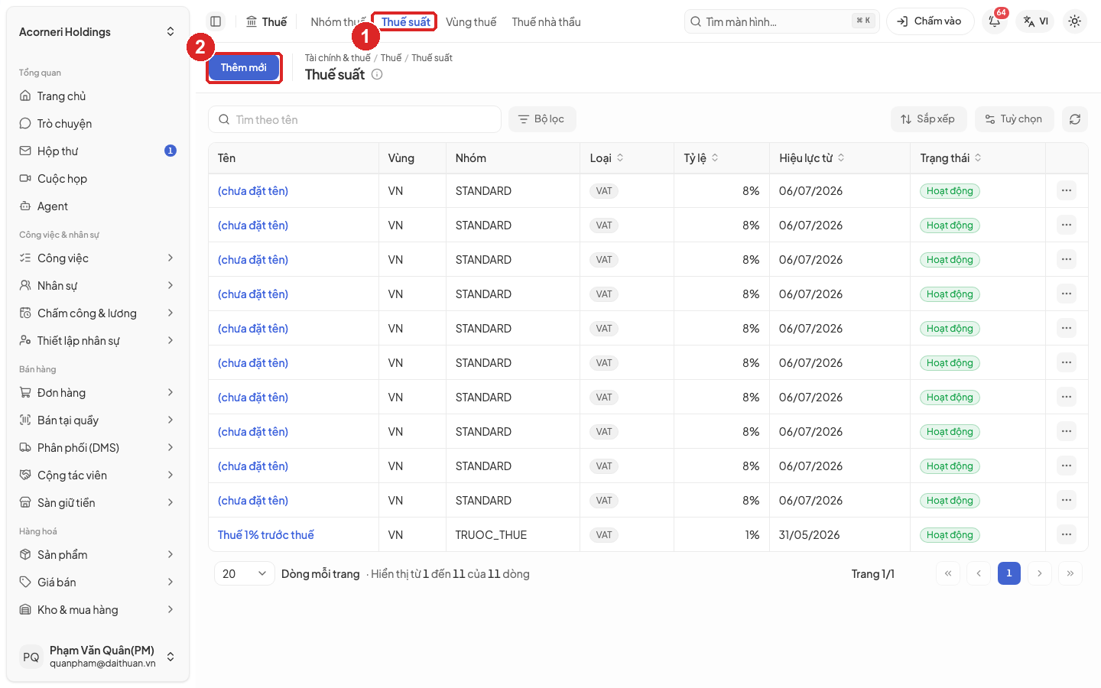Open Hộp thư inbox
The image size is (1101, 688).
98,151
